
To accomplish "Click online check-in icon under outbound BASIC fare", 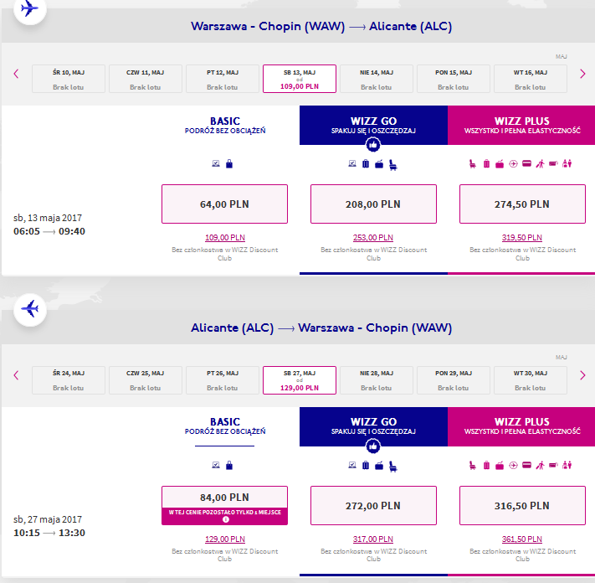I will [216, 163].
